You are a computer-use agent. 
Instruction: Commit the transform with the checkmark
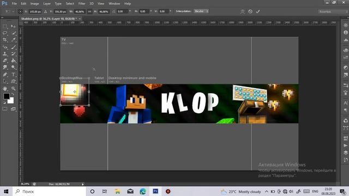tap(258, 11)
